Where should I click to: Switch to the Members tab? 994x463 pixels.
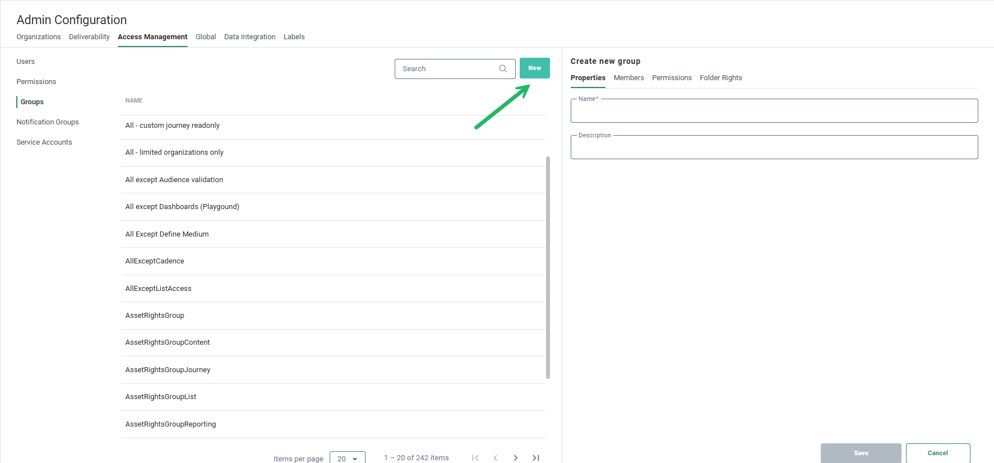pyautogui.click(x=628, y=78)
